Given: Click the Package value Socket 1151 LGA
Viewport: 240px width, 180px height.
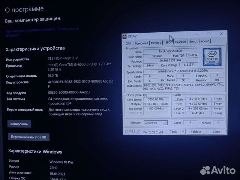Looking at the screenshot, I should (170, 60).
